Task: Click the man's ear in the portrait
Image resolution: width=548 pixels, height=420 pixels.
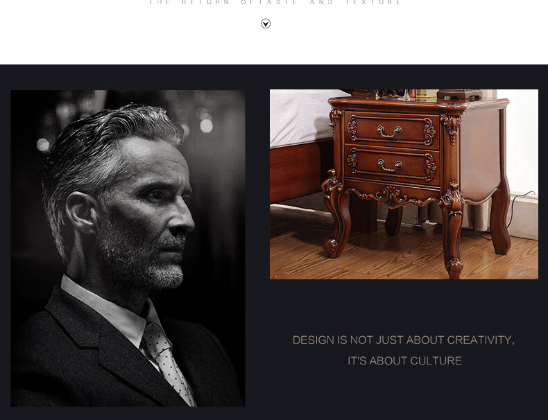Action: (x=81, y=213)
